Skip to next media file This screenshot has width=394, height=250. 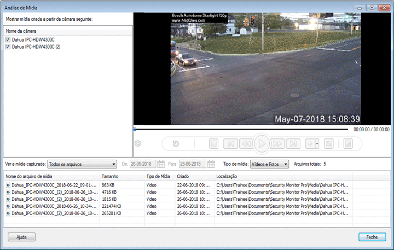point(294,144)
